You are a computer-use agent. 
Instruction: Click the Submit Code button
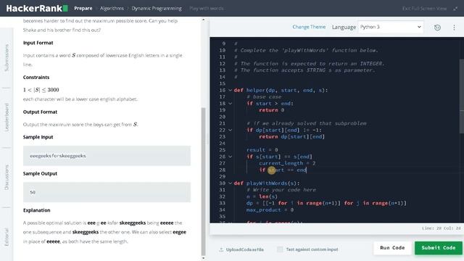(x=438, y=248)
